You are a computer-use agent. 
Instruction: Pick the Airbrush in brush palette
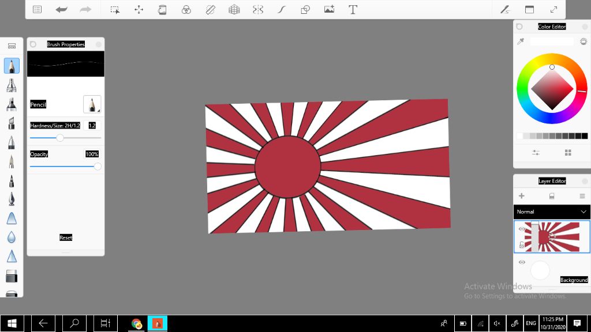pos(12,85)
